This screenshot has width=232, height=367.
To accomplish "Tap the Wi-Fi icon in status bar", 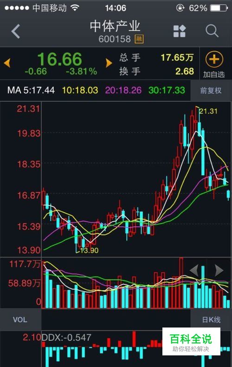I will (75, 8).
